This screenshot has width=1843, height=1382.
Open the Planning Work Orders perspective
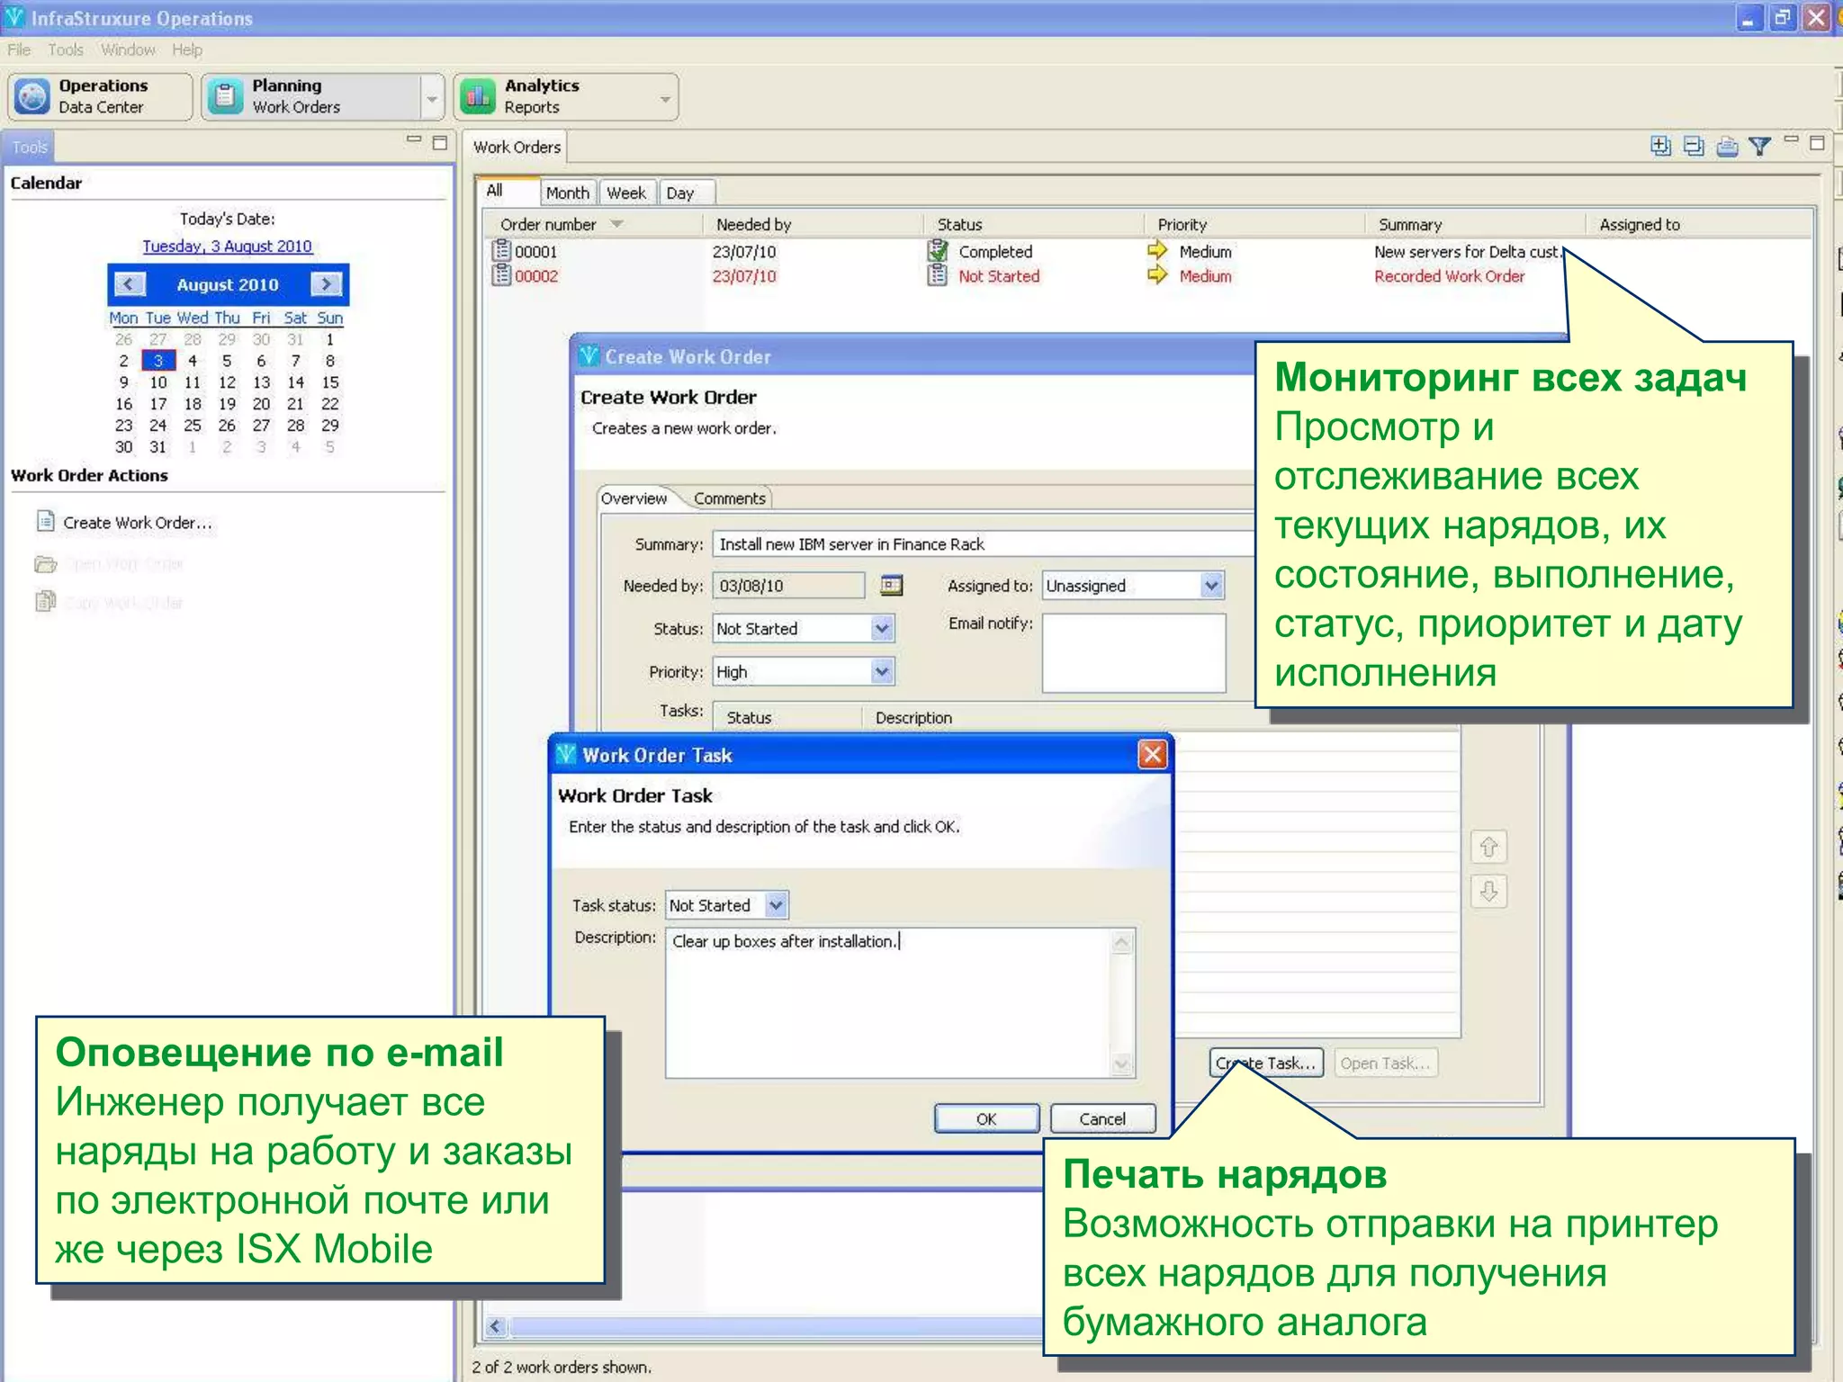coord(310,96)
